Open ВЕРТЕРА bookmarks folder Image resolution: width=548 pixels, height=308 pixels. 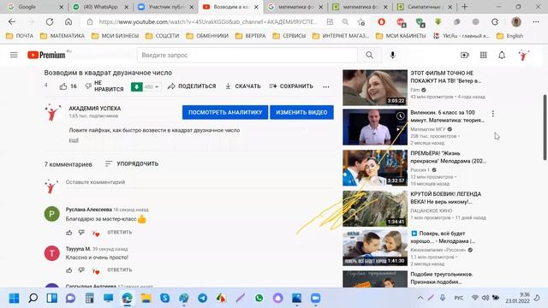[251, 36]
